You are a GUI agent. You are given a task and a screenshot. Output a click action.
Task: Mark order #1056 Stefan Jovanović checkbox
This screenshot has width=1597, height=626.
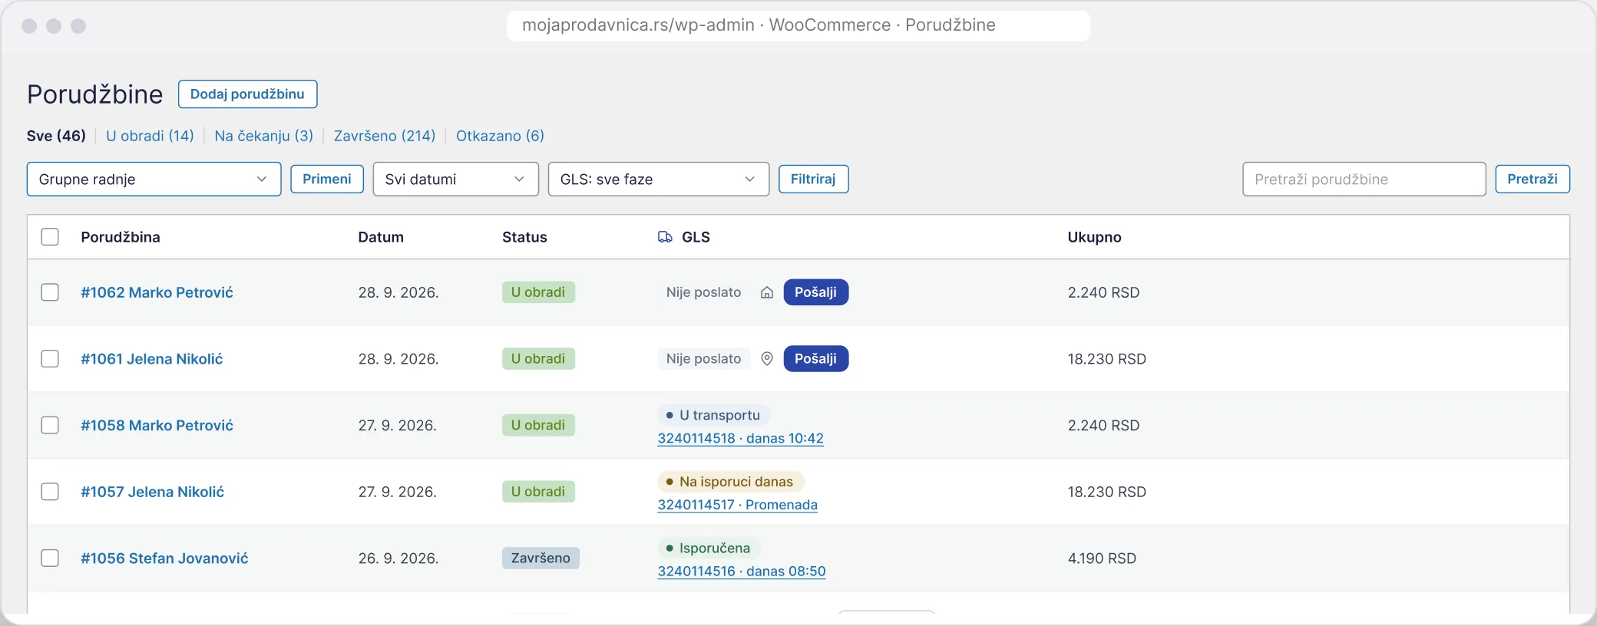50,558
